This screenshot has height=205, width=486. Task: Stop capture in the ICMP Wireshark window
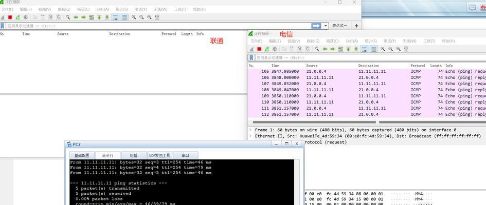click(x=259, y=49)
